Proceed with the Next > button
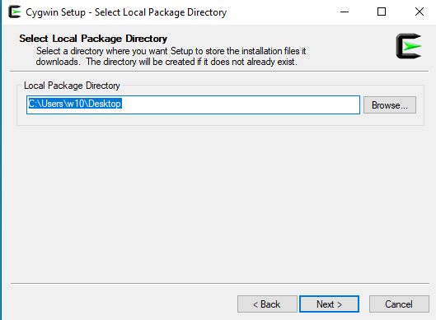The height and width of the screenshot is (320, 436). (329, 304)
